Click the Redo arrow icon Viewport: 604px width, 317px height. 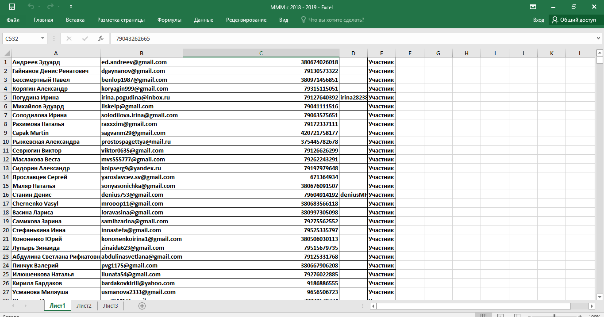click(x=50, y=7)
